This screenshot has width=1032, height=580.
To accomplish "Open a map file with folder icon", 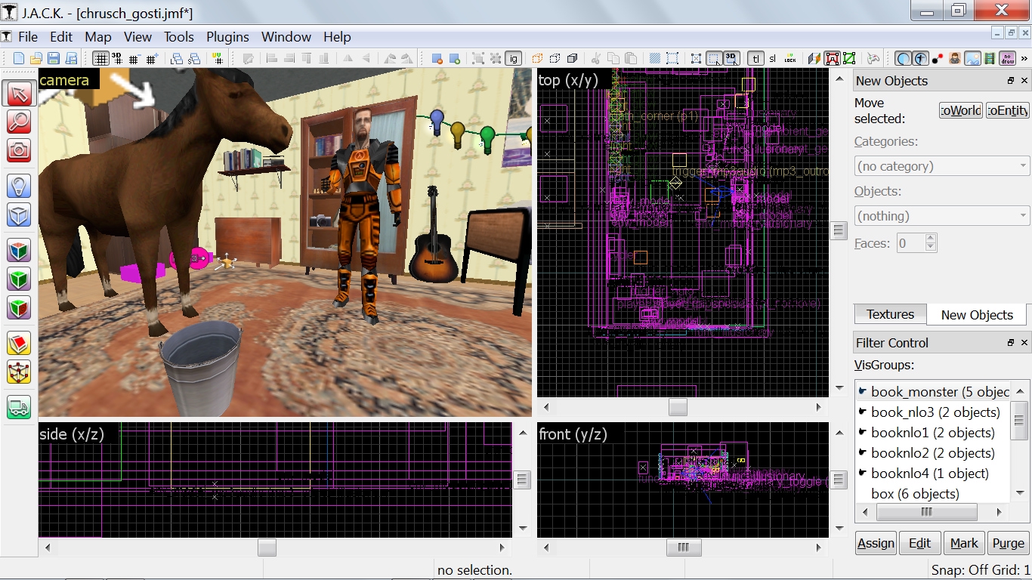I will click(36, 58).
